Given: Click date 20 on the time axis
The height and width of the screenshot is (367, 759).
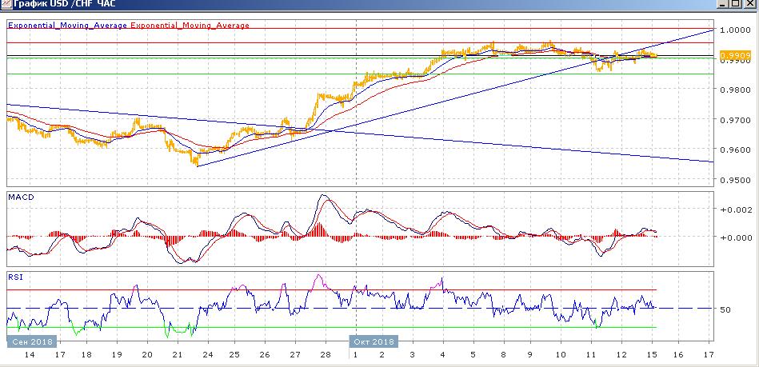Looking at the screenshot, I should click(x=146, y=354).
